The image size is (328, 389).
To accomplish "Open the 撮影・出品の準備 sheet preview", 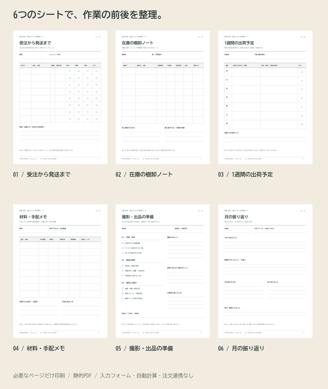I will 163,271.
